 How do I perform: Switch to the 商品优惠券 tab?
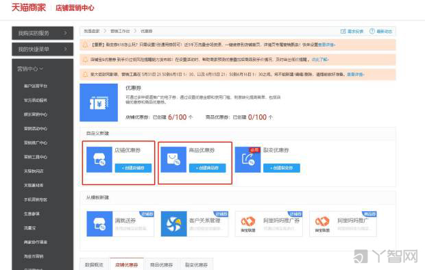click(x=162, y=265)
